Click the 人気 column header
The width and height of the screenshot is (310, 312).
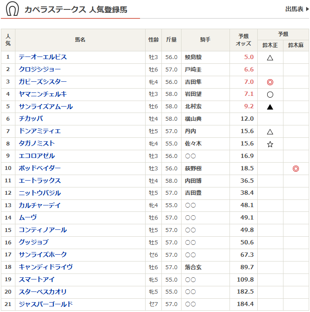[x=8, y=40]
